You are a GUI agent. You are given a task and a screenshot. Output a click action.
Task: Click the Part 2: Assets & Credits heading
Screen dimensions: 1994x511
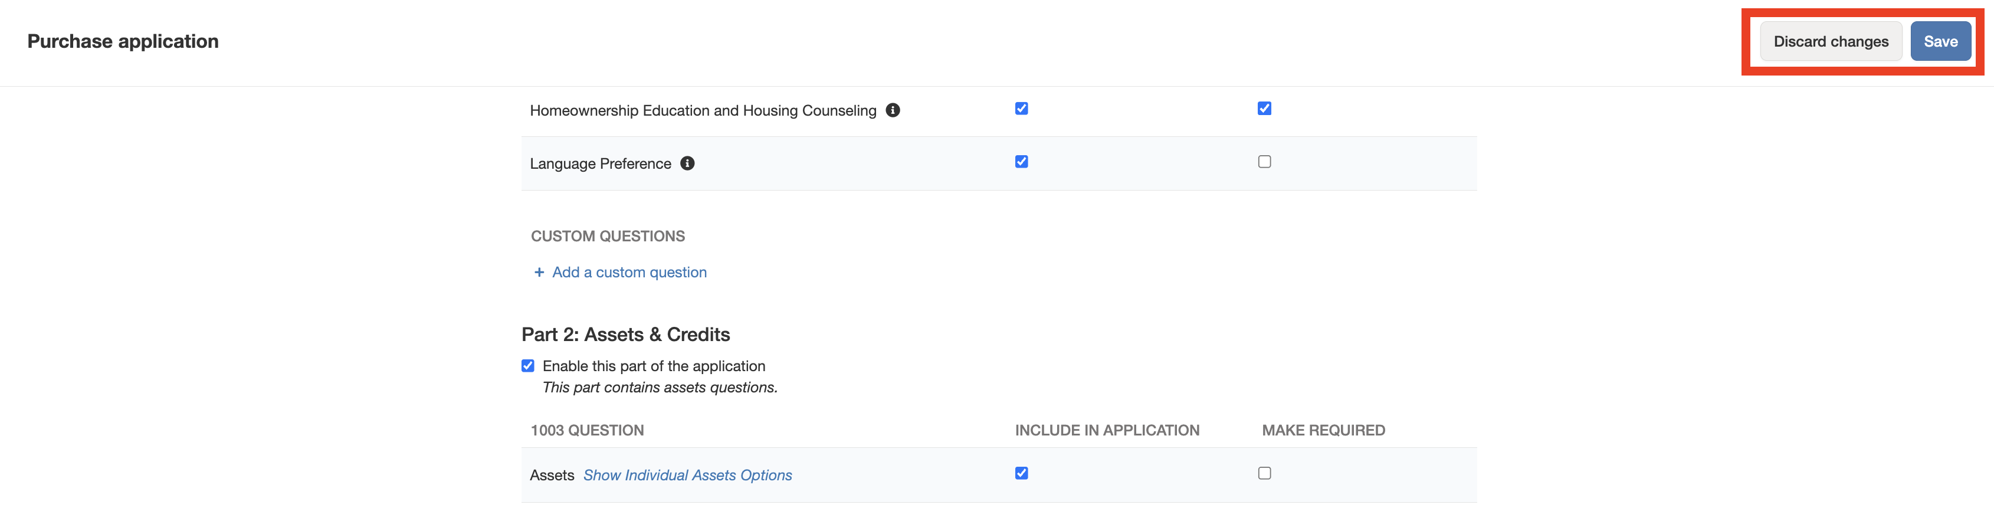[x=625, y=335]
